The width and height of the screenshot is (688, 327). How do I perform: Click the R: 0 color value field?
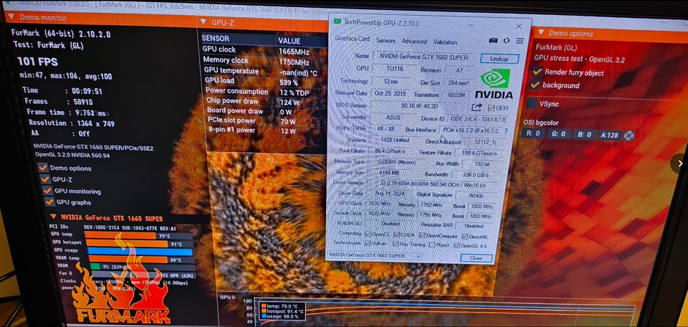click(x=533, y=134)
